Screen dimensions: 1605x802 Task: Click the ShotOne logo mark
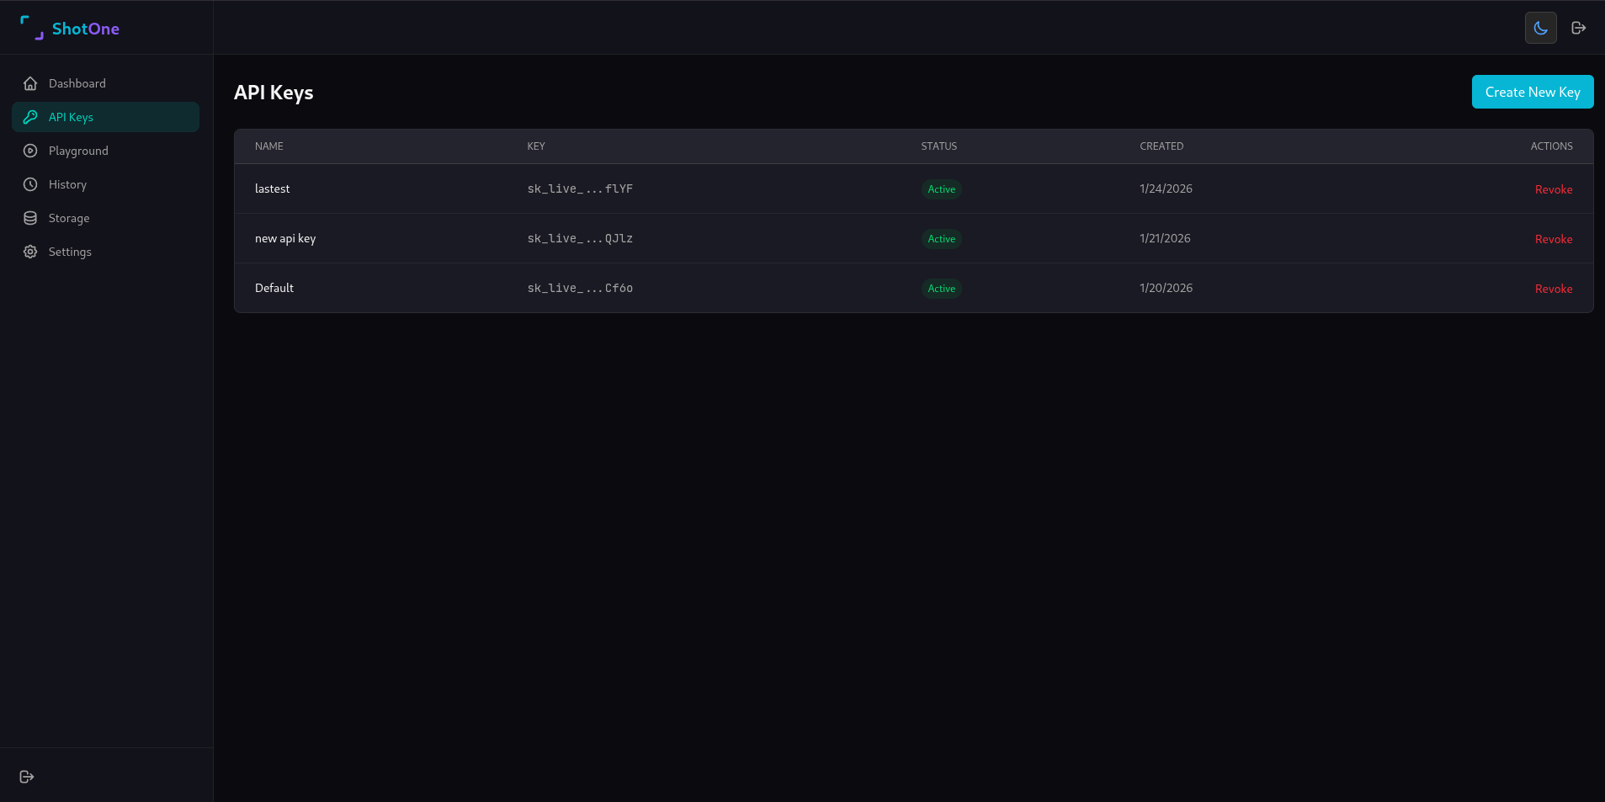coord(31,28)
